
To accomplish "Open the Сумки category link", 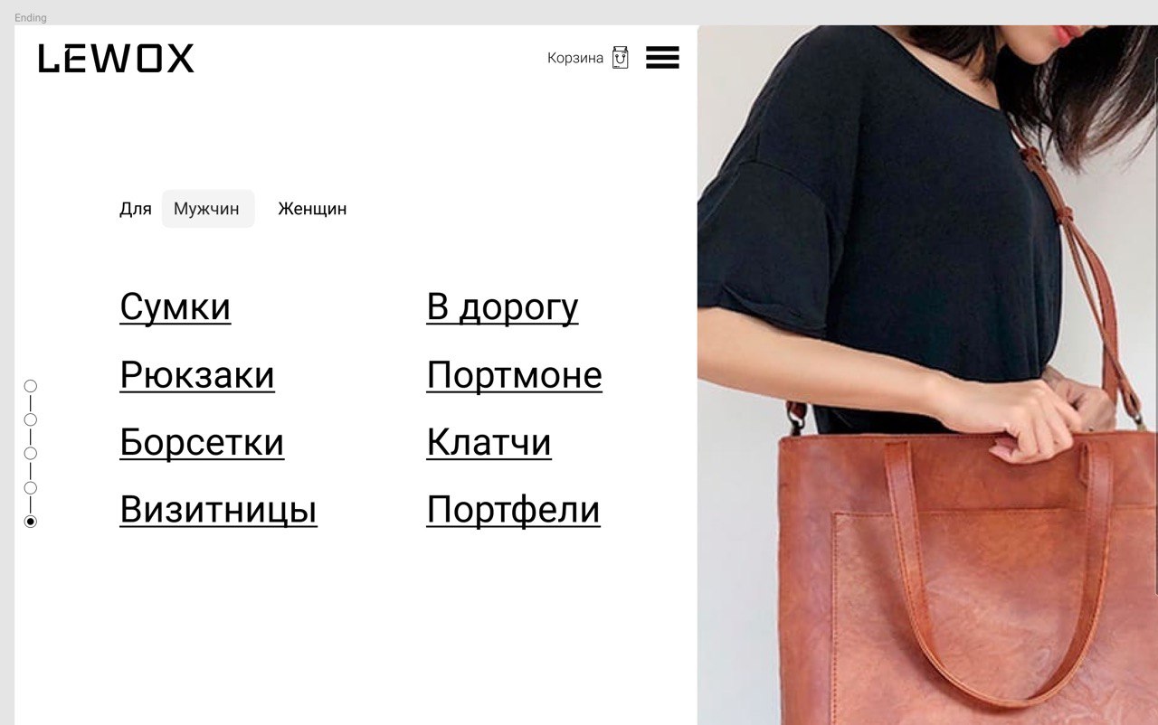I will tap(176, 307).
